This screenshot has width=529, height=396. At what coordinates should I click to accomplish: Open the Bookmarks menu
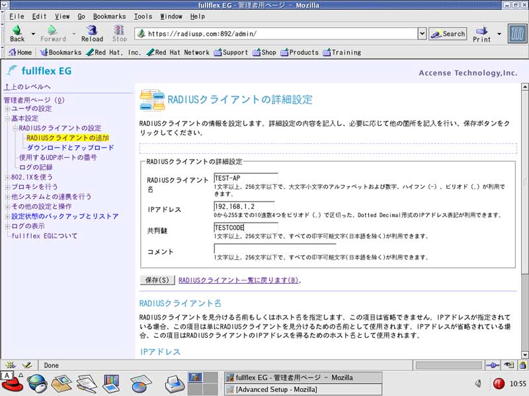click(x=109, y=16)
